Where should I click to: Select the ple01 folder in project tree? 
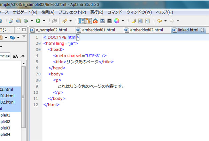(x=5, y=115)
